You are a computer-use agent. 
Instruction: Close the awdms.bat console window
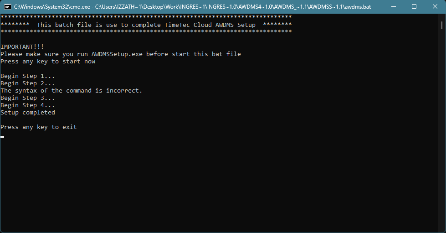click(435, 6)
